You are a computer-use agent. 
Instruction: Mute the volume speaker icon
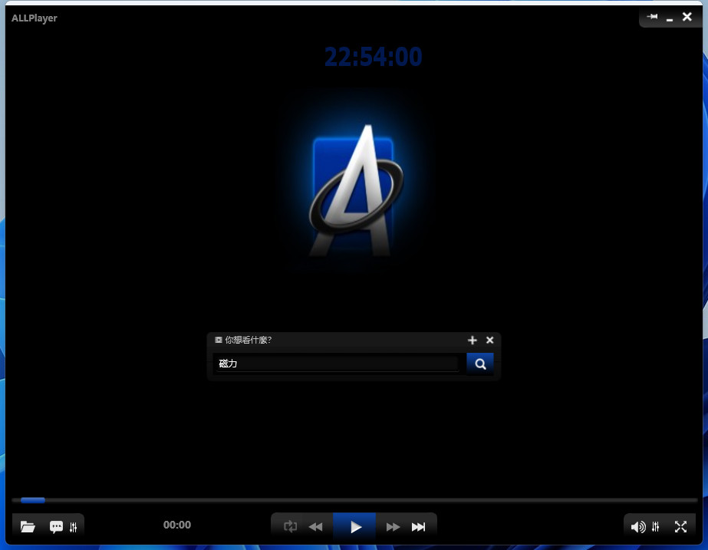(638, 526)
